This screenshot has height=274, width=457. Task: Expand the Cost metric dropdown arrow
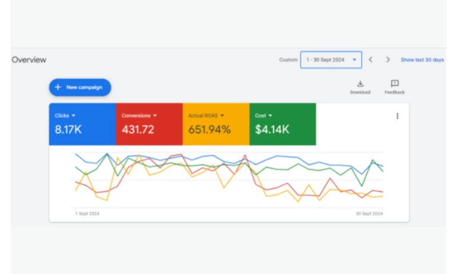270,116
